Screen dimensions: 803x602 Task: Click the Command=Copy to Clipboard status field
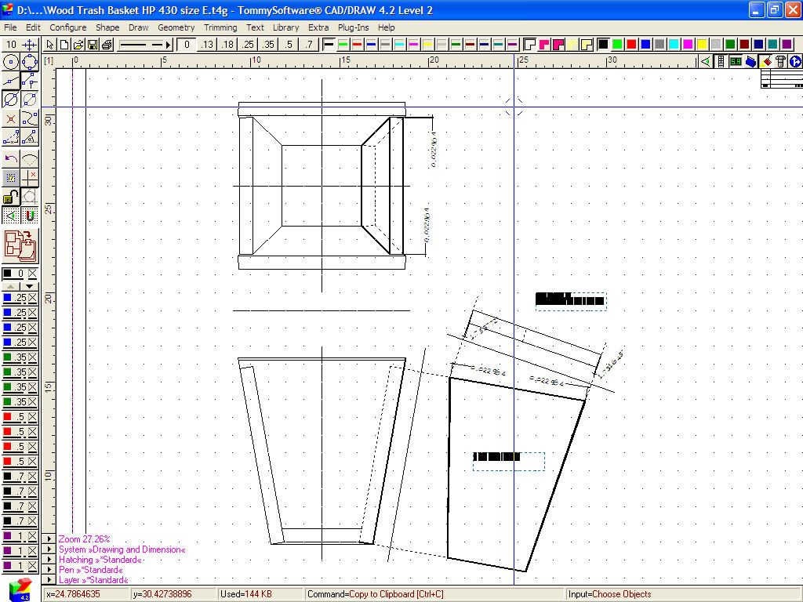(x=434, y=594)
